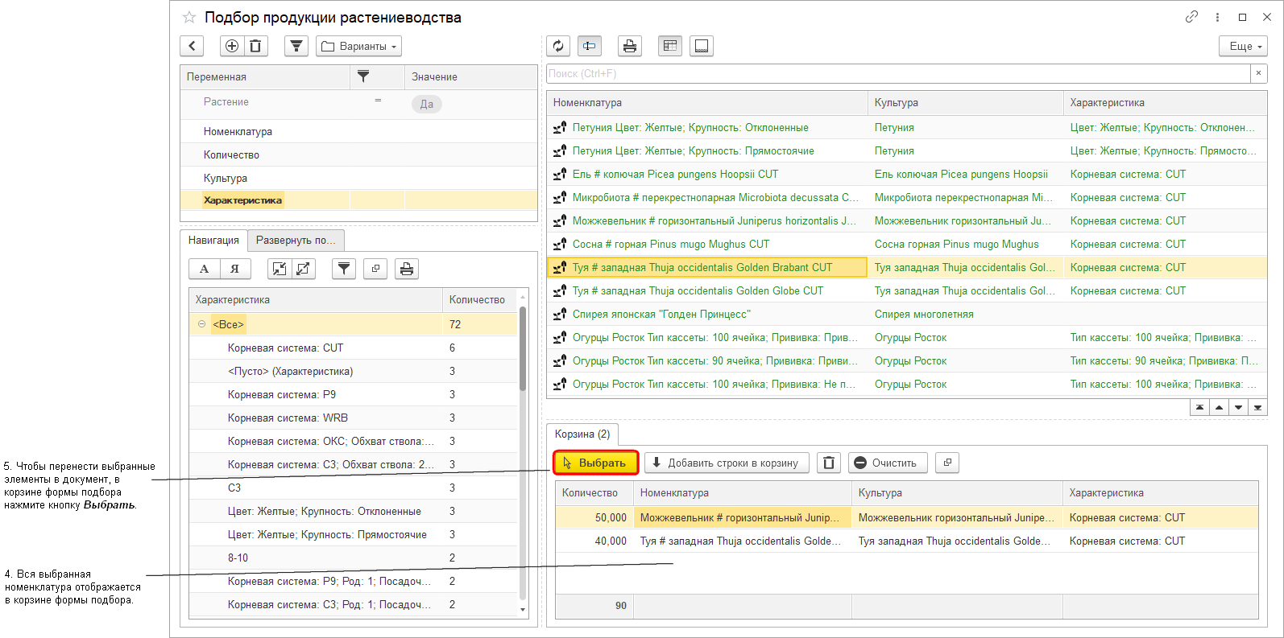The image size is (1284, 638).
Task: Click 'Добавить строки в корзину' button
Action: point(725,463)
